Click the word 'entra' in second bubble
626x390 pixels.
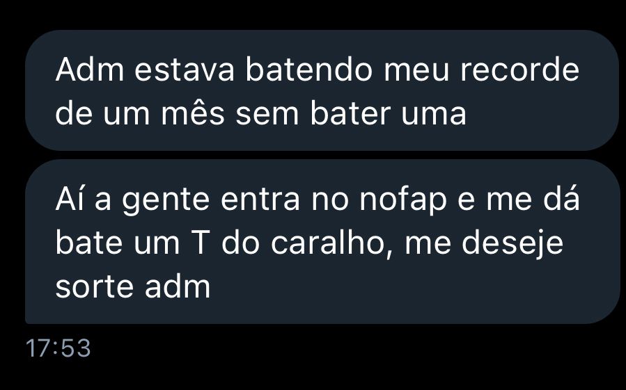pyautogui.click(x=260, y=200)
